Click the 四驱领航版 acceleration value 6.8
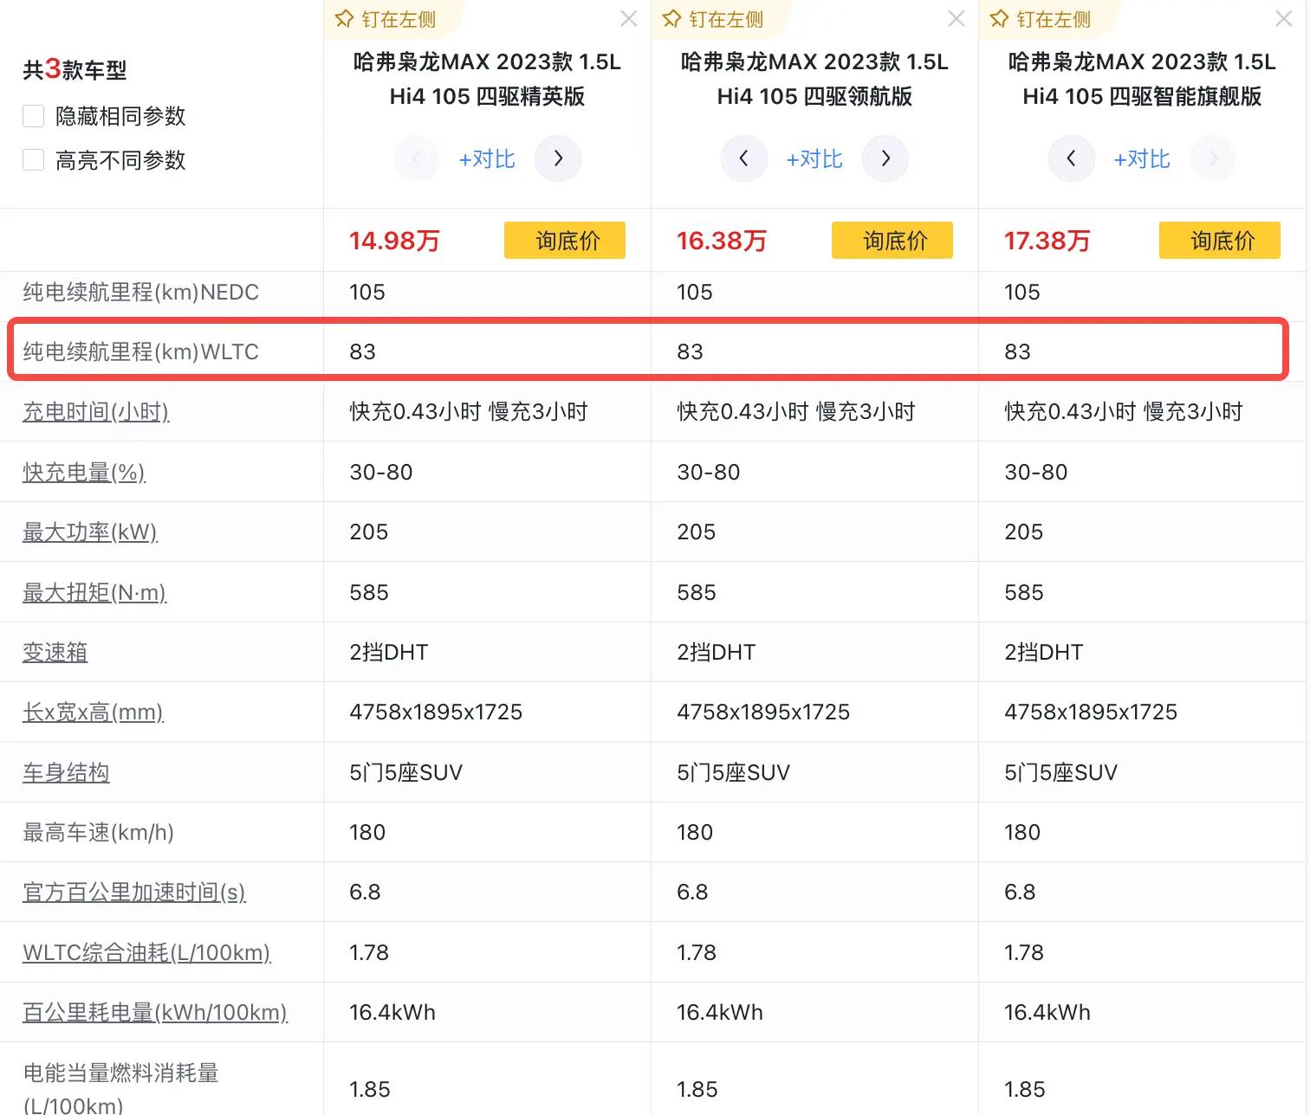1310x1115 pixels. coord(692,892)
